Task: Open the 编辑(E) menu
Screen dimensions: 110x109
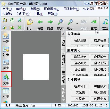Action: [x=21, y=9]
